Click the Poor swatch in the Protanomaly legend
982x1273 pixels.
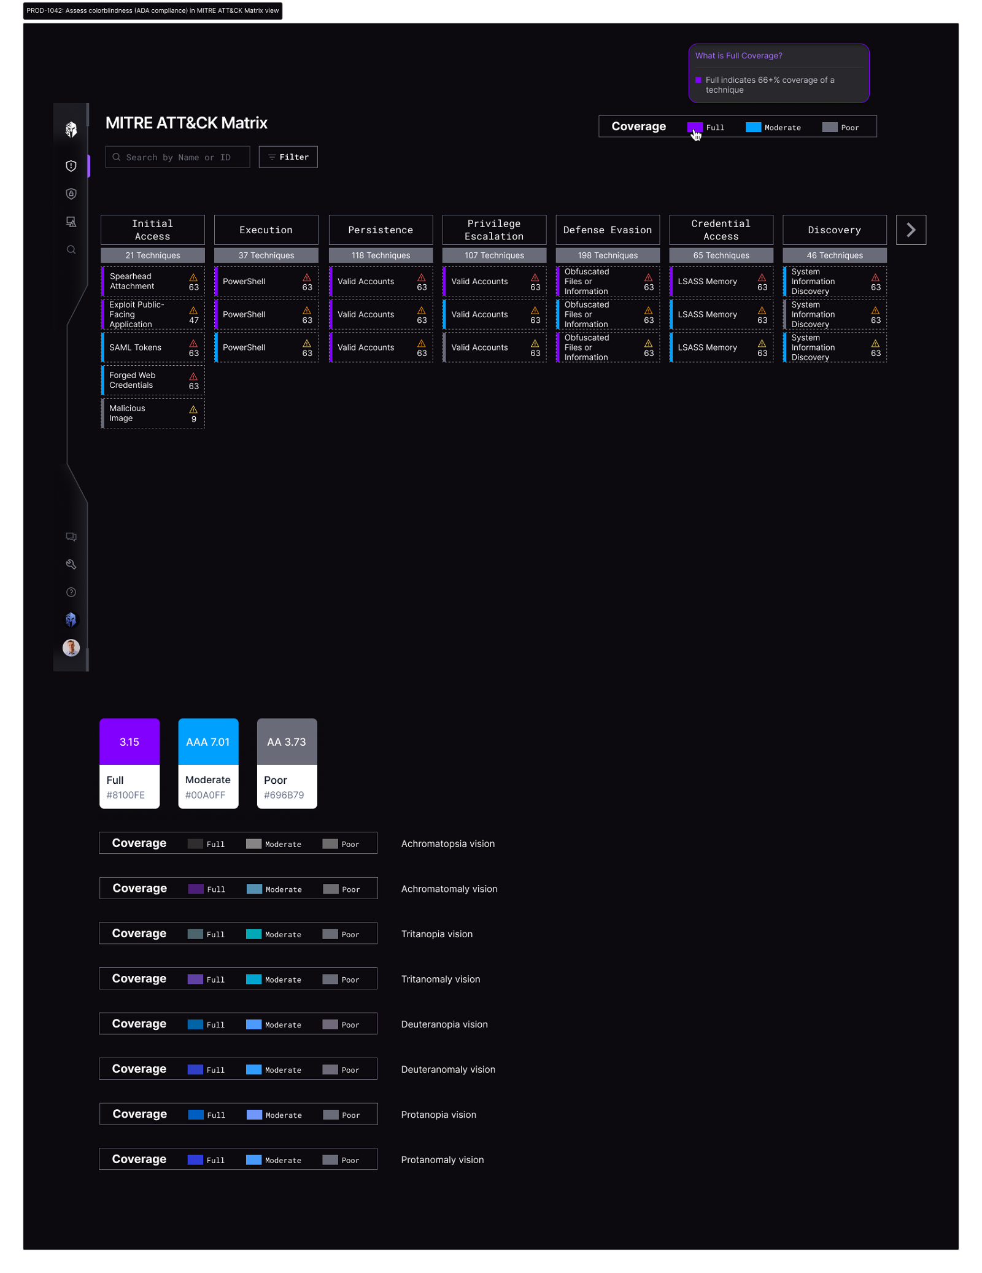(x=330, y=1160)
